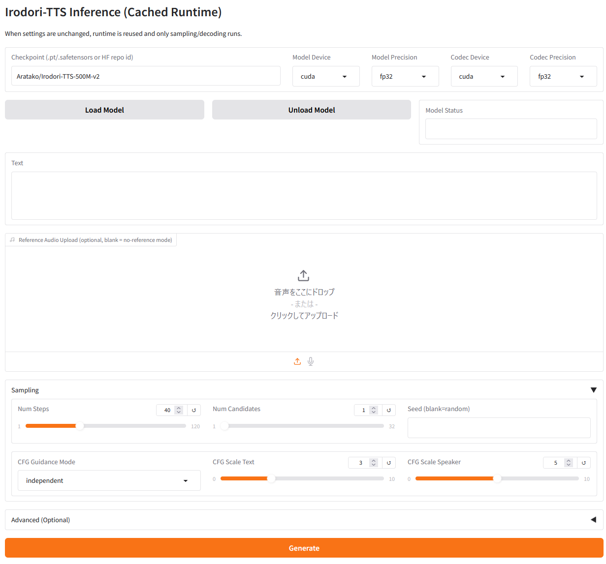Expand the Advanced (Optional) section
Viewport: 606px width, 564px height.
(593, 520)
